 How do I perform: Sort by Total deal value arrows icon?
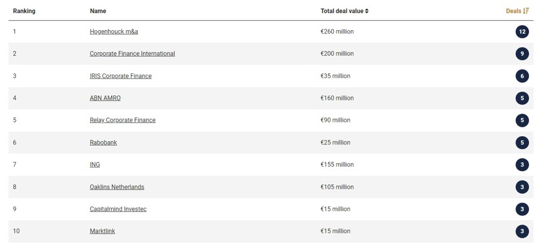click(x=367, y=11)
